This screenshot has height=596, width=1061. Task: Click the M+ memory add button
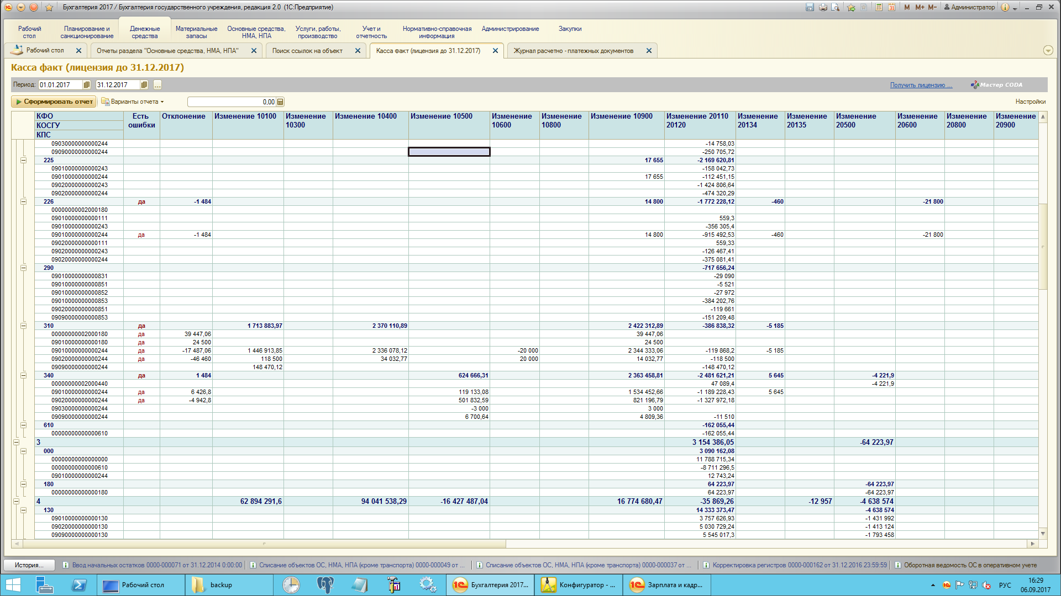click(x=920, y=7)
